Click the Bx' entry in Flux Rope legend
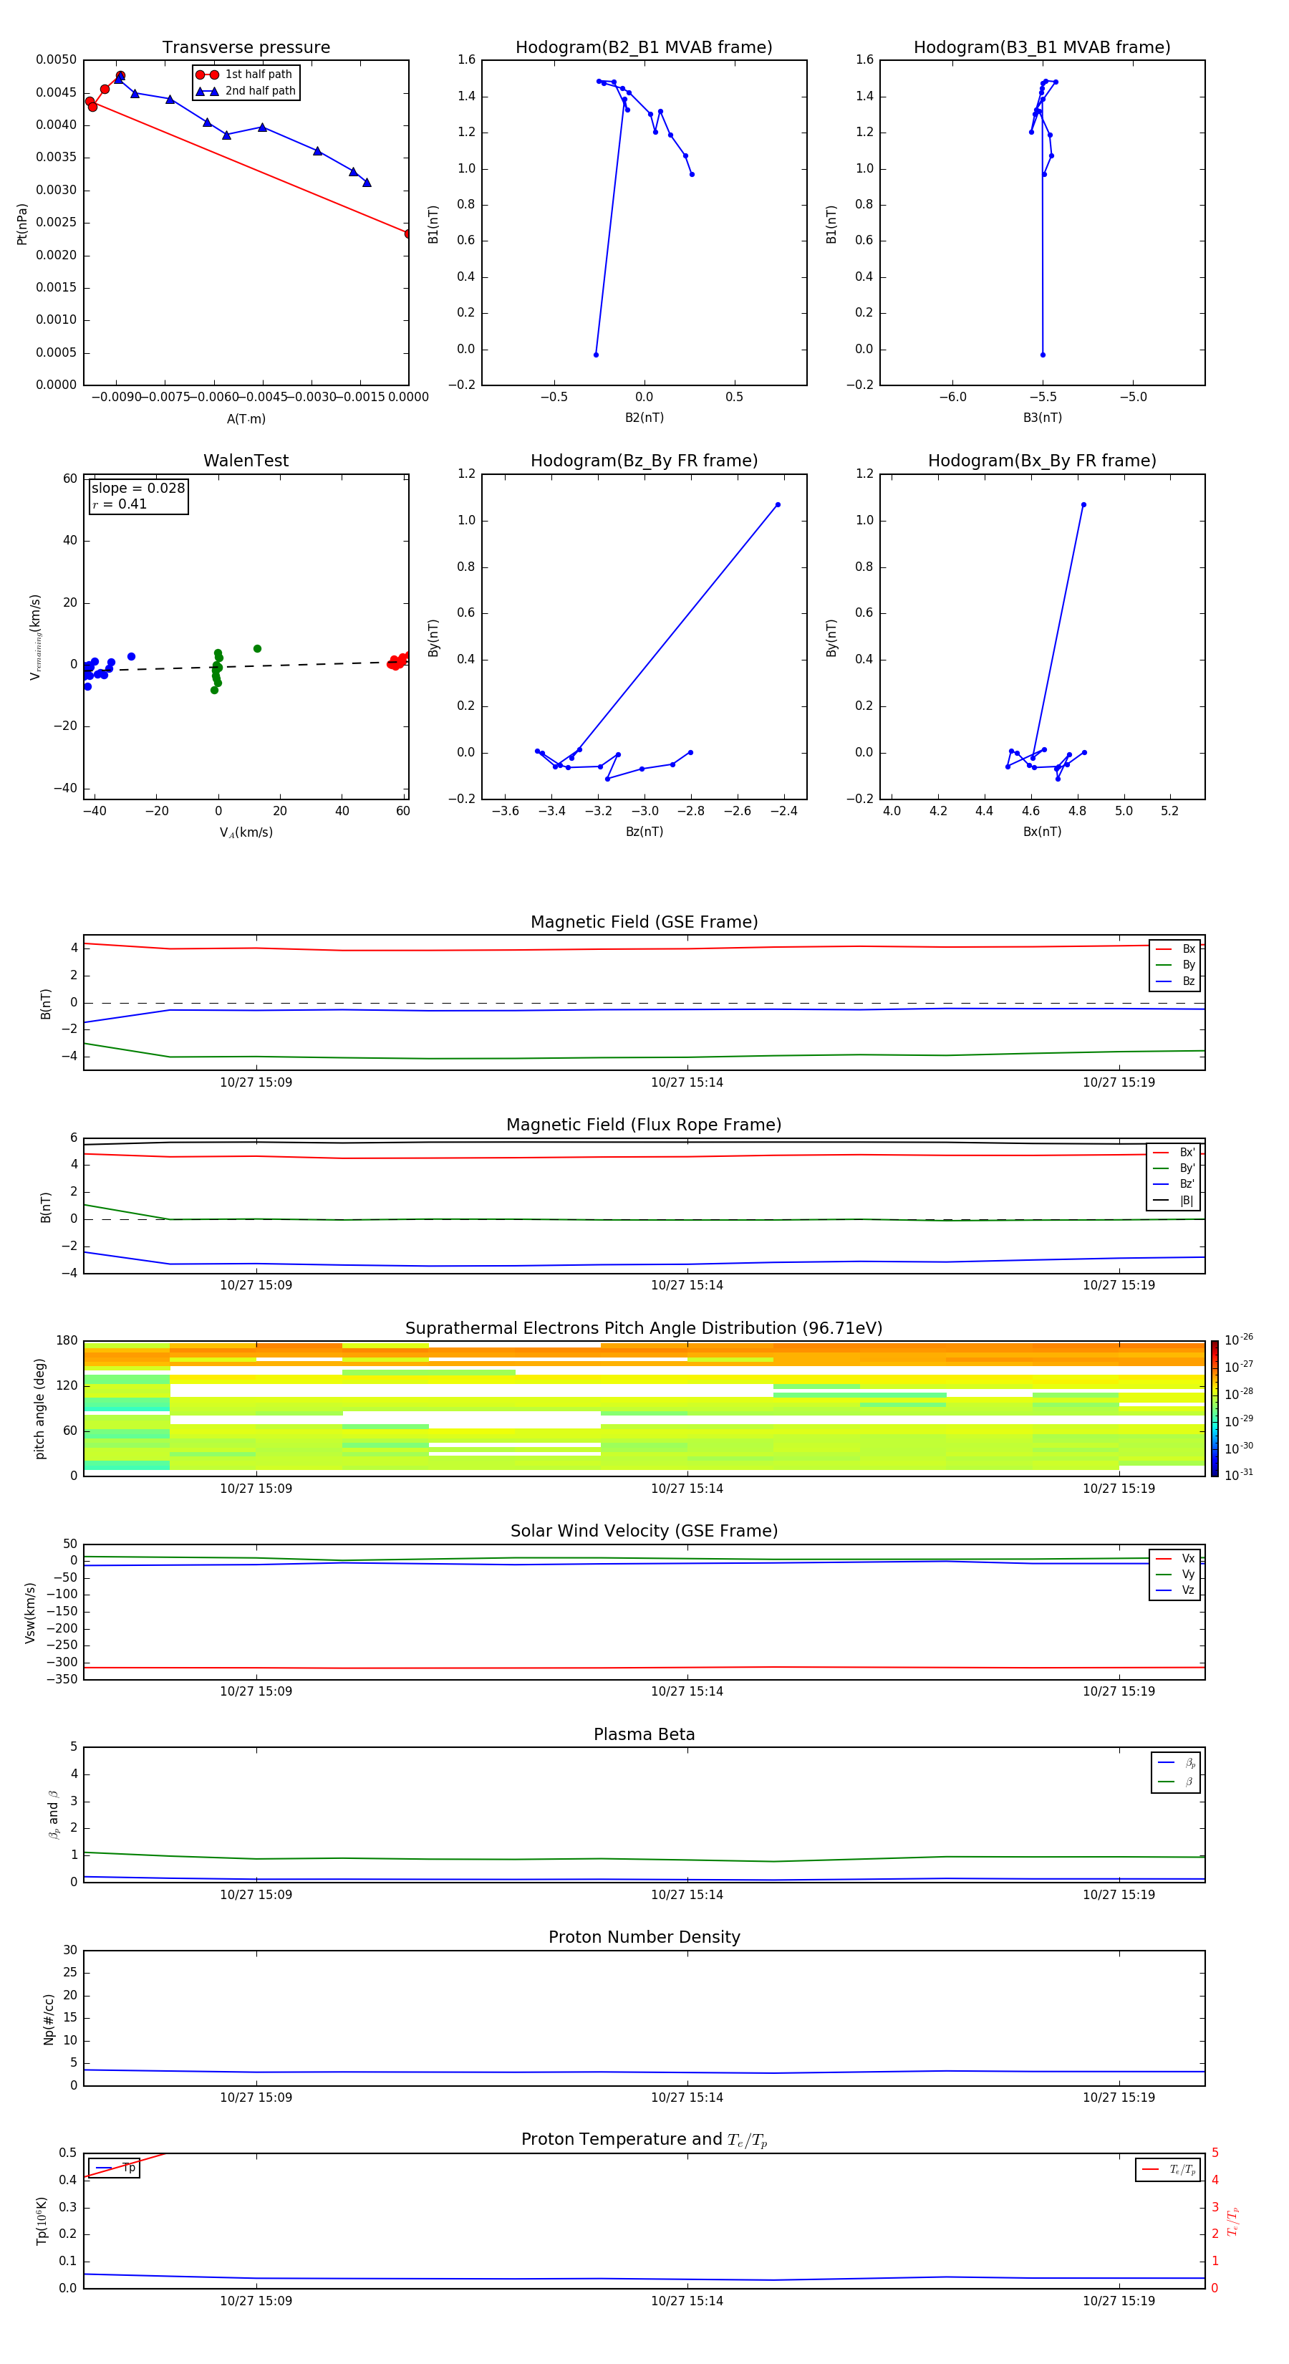 pos(1174,1153)
